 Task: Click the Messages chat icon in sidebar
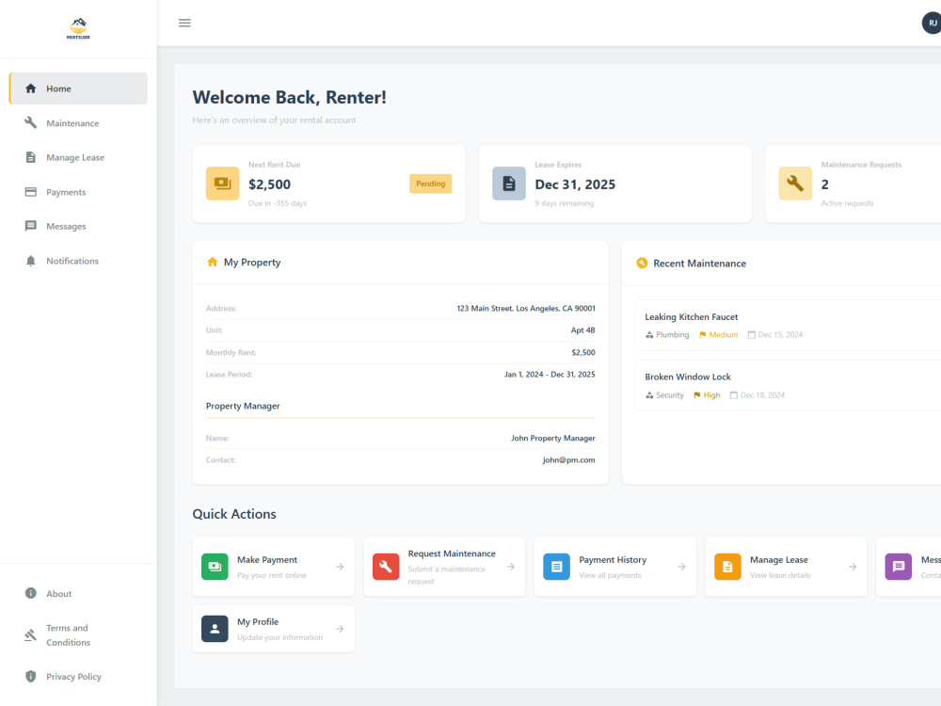(x=31, y=226)
